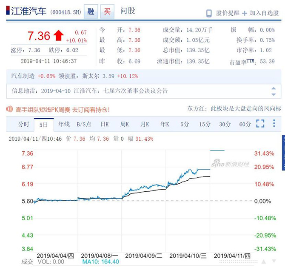Select the 5日 chart tab
The image size is (285, 267).
pyautogui.click(x=44, y=125)
